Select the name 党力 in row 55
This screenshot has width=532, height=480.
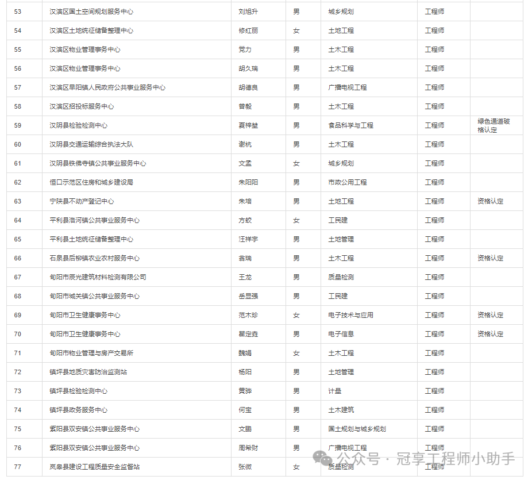point(245,49)
